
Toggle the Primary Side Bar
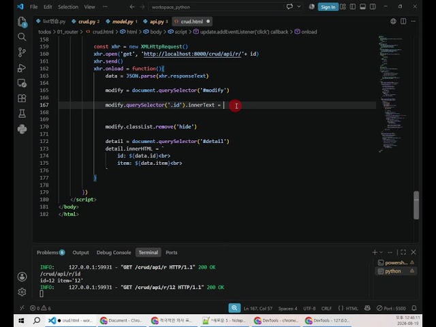(x=353, y=7)
